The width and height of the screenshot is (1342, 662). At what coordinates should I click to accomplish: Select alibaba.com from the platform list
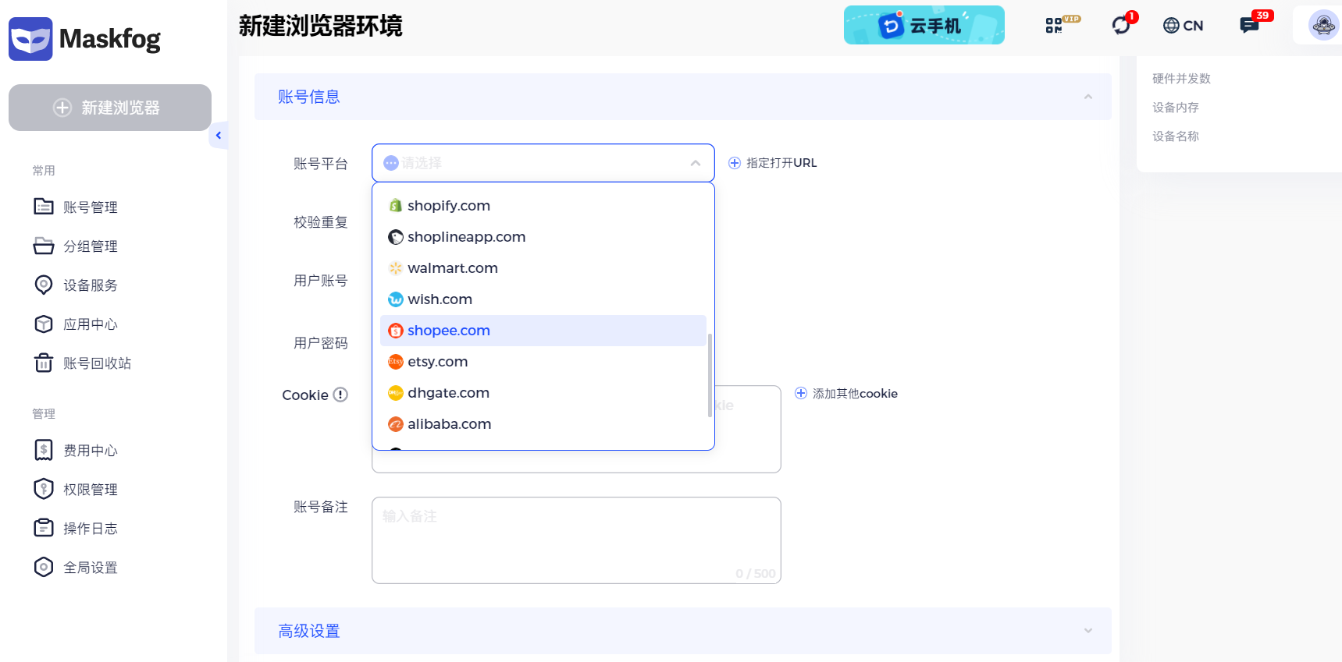click(x=543, y=424)
